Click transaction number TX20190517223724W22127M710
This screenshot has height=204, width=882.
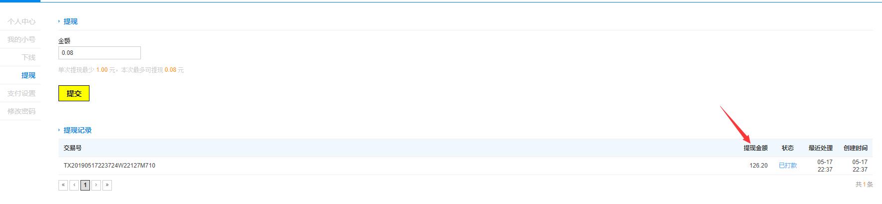coord(109,166)
